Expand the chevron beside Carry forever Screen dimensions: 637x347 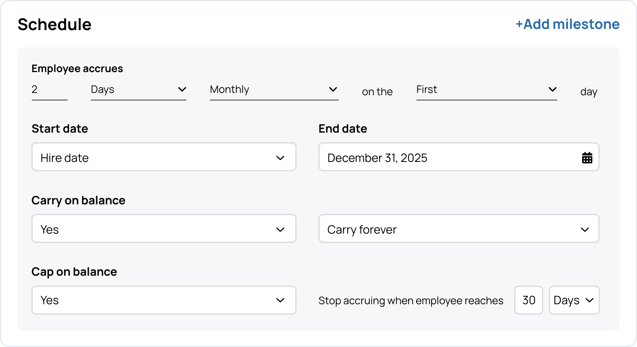pos(585,229)
